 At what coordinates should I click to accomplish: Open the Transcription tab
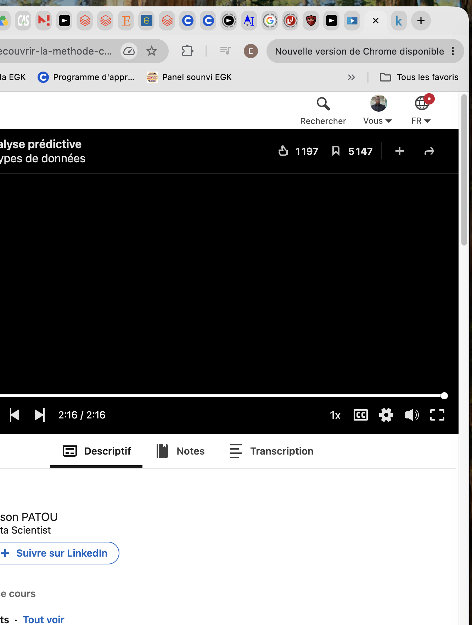[x=271, y=451]
